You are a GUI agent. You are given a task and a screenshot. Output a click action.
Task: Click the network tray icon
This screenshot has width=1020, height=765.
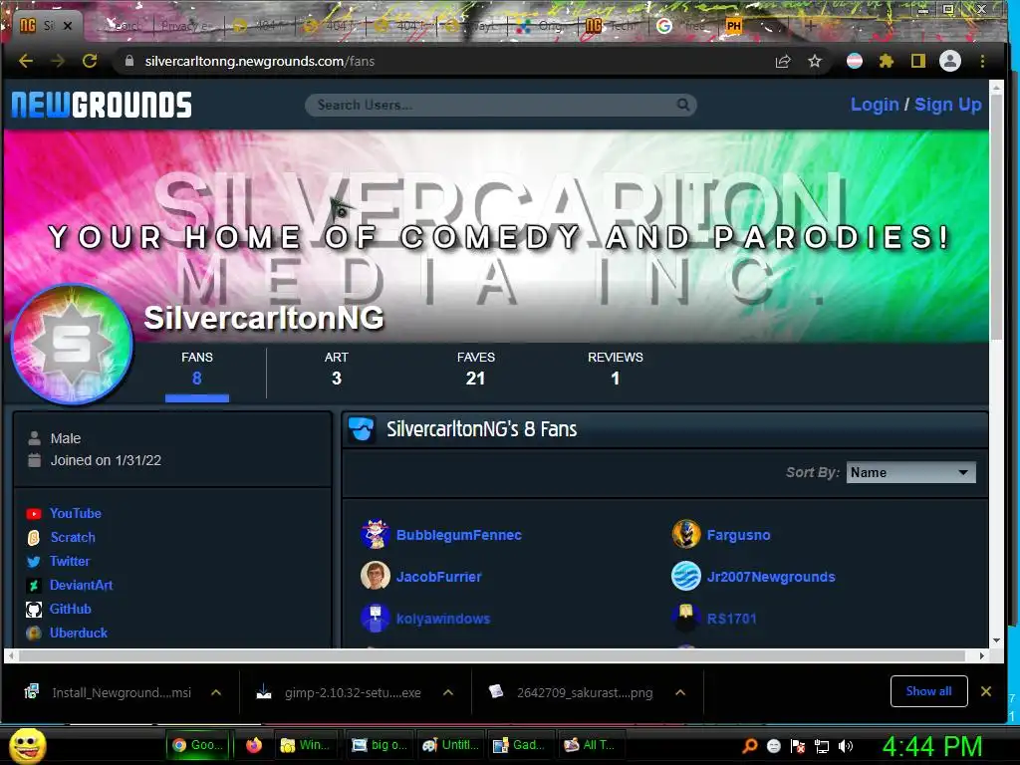(822, 746)
